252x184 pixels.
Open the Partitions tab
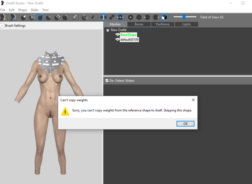(163, 24)
